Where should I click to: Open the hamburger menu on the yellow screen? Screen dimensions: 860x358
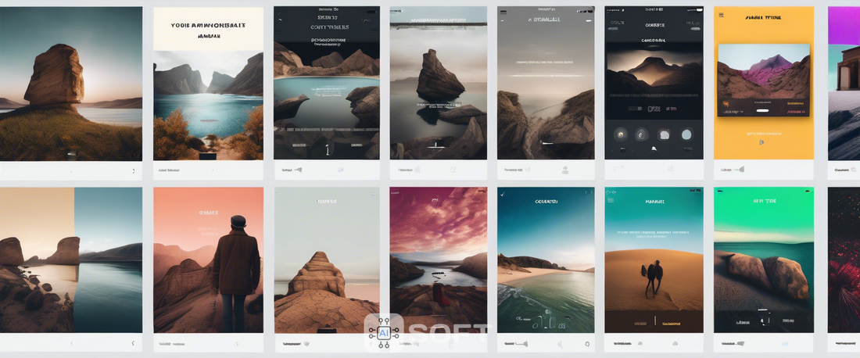coord(721,15)
